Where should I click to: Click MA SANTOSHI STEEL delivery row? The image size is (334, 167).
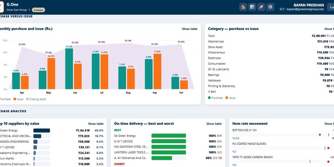tap(168, 147)
